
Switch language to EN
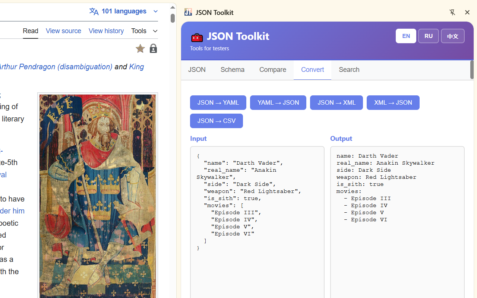(406, 36)
